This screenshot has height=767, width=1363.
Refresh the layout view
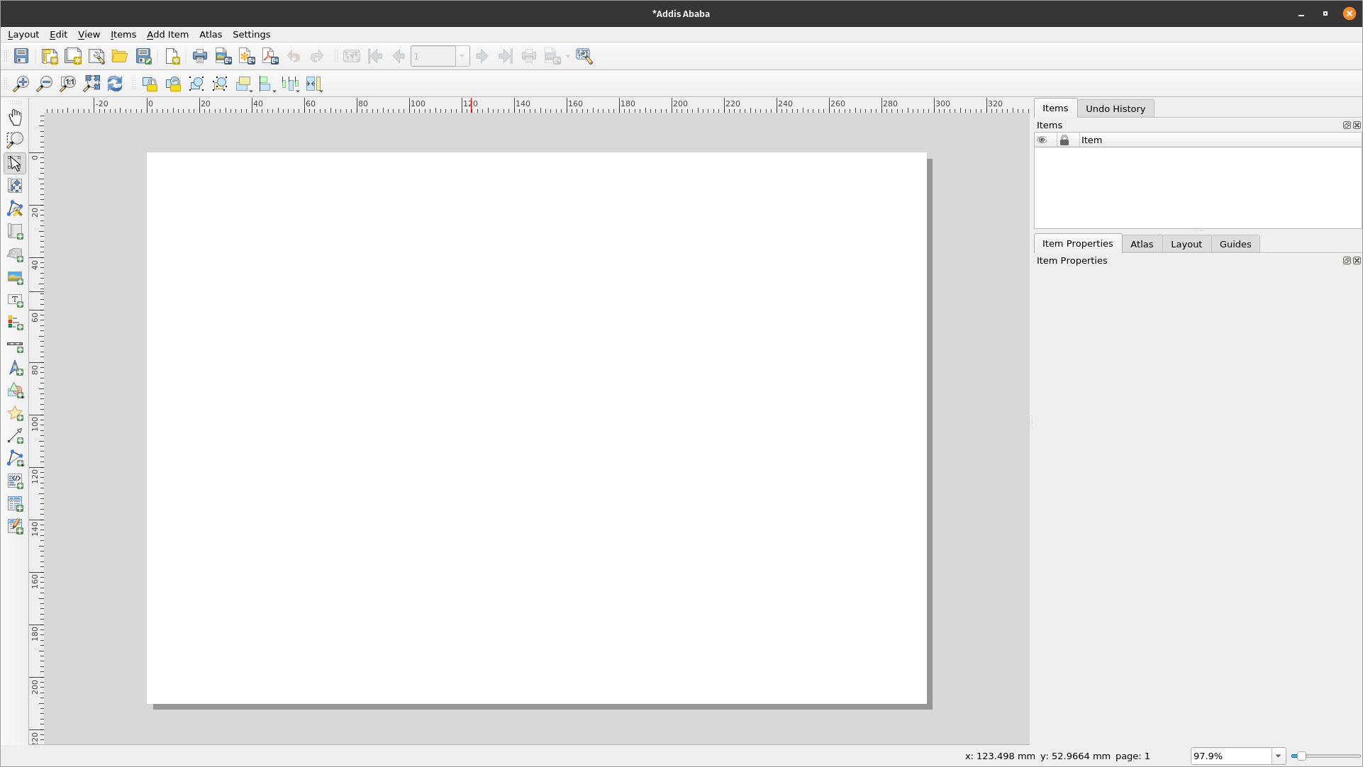(x=115, y=84)
